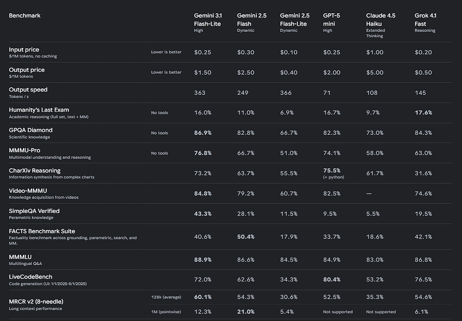
Task: Click the 80.4% LiveCodeBench score for GPT-5 mini
Action: coord(332,280)
